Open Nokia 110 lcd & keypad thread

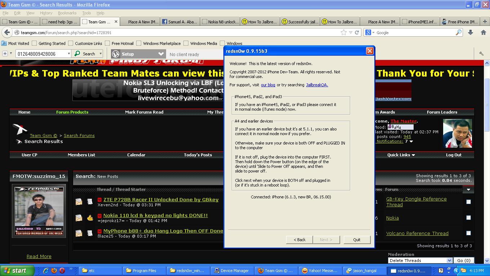coord(156,215)
